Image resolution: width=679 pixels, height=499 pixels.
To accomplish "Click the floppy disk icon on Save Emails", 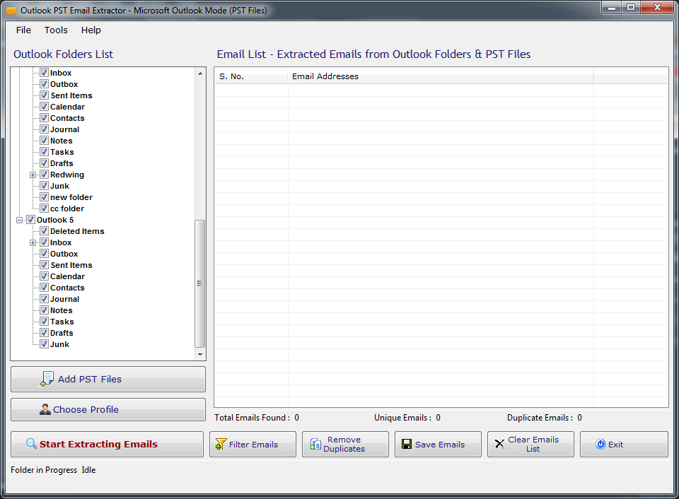I will (x=407, y=444).
